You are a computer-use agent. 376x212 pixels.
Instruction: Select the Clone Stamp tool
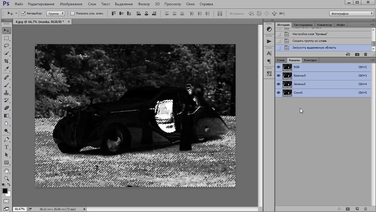click(6, 93)
